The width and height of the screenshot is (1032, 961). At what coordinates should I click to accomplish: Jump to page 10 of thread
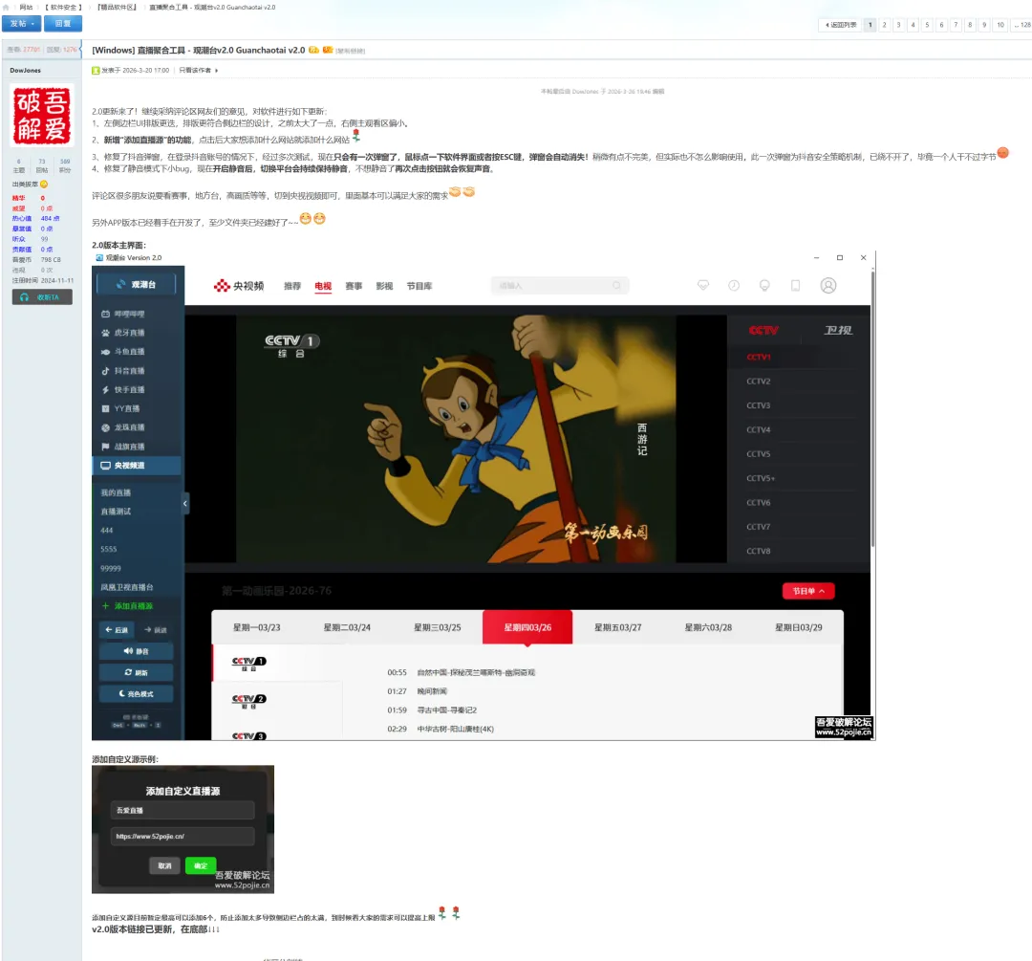click(x=1000, y=25)
